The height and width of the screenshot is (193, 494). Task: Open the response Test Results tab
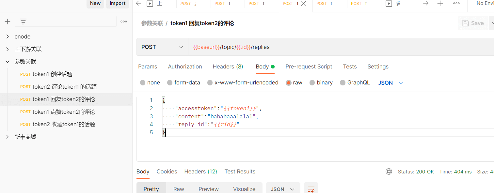click(240, 171)
